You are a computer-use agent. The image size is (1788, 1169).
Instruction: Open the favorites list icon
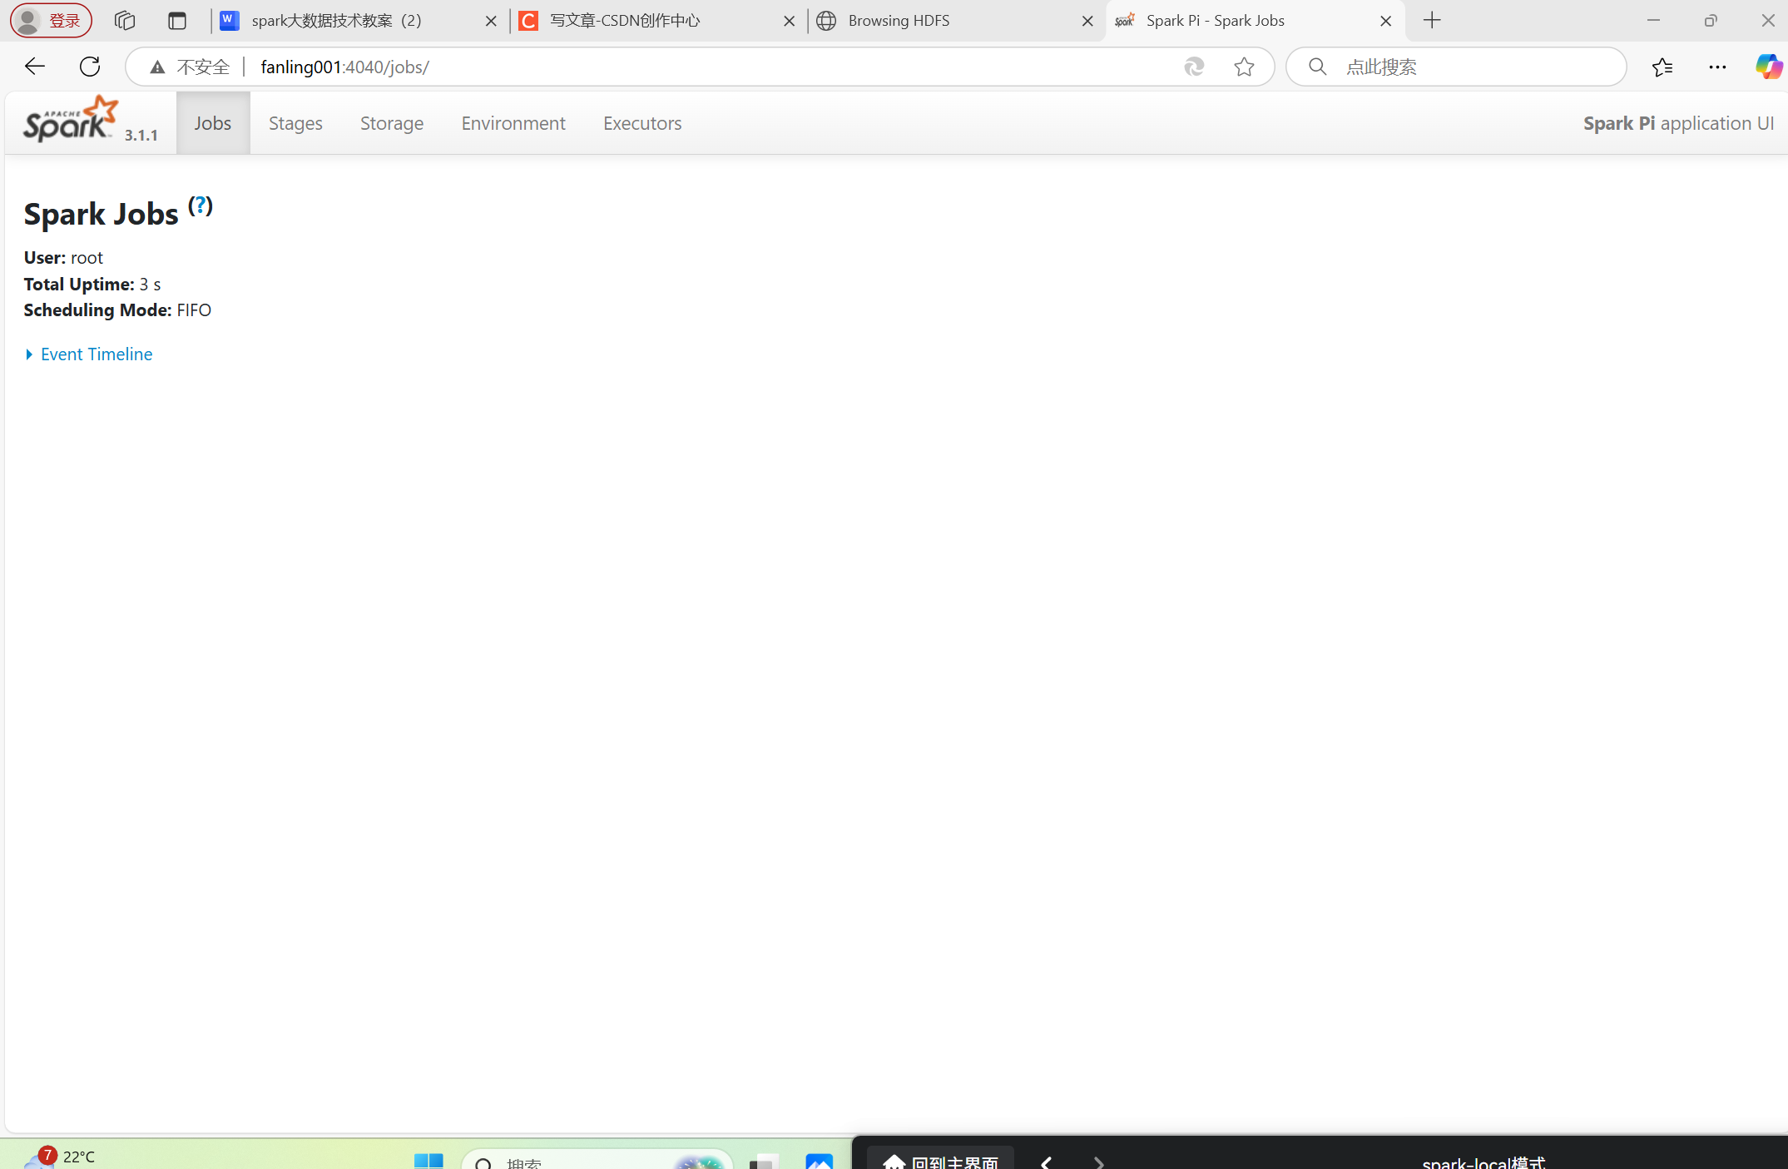(1662, 67)
